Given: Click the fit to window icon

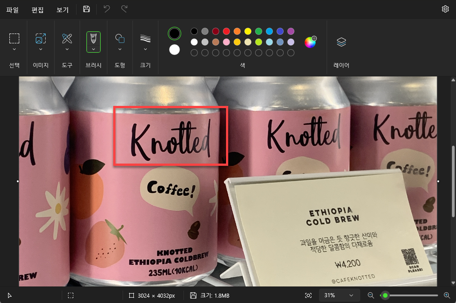Looking at the screenshot, I should [x=308, y=295].
